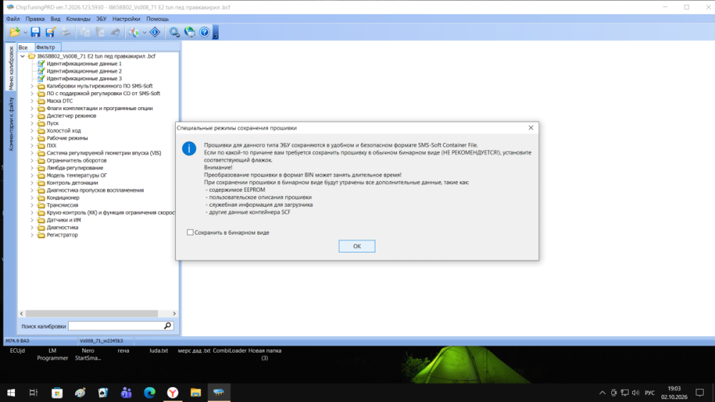Open settings via the gear toolbar icon

coord(174,32)
